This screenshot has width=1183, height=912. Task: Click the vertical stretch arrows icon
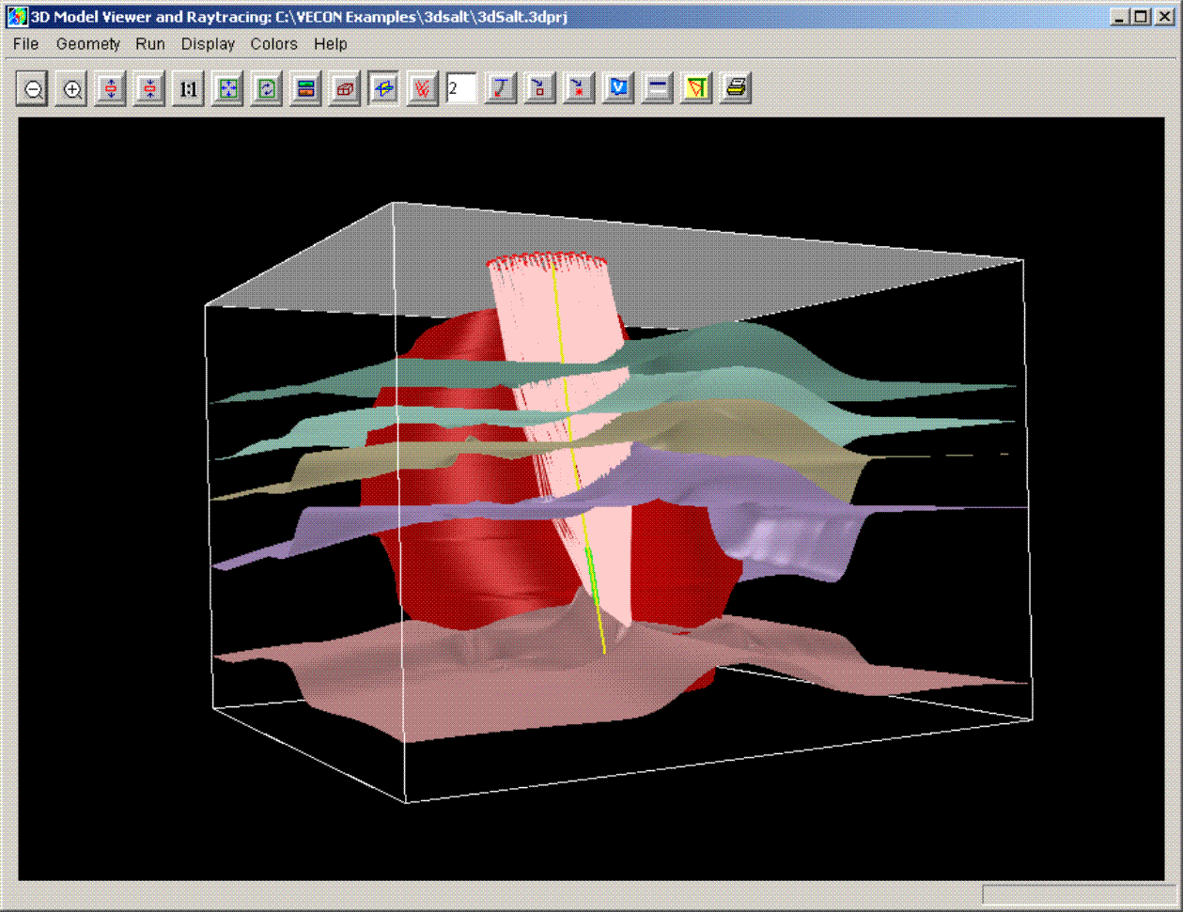111,89
